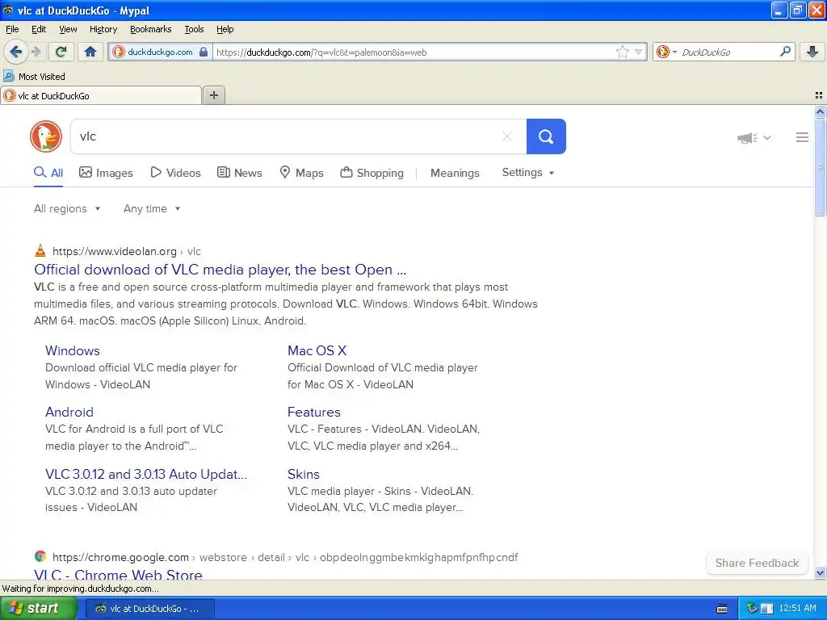
Task: Open the 'VLC - Chrome Web Store' result
Action: tap(118, 574)
